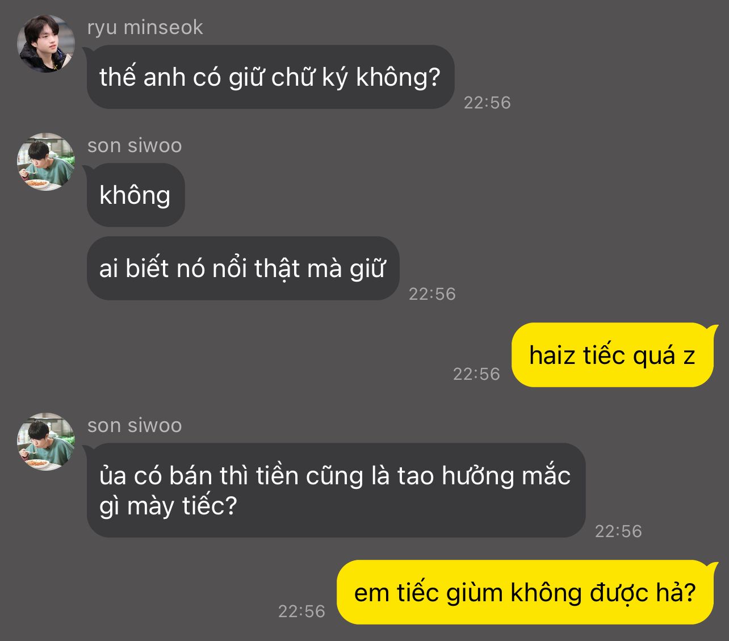Select the yellow 'haiz tiếc quá z' bubble
The height and width of the screenshot is (641, 729).
pyautogui.click(x=612, y=355)
